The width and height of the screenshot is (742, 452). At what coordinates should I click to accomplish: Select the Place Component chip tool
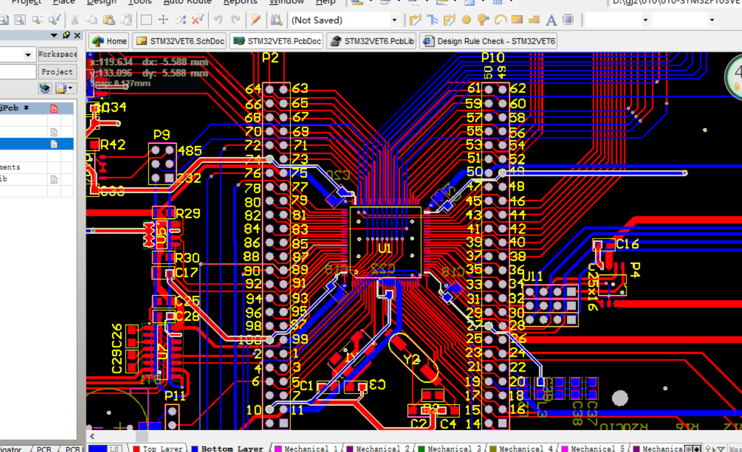click(x=568, y=20)
